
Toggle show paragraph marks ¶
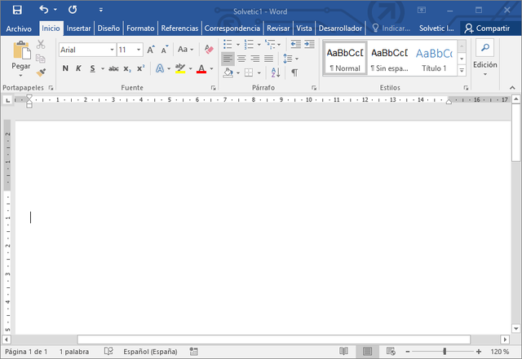[x=294, y=72]
